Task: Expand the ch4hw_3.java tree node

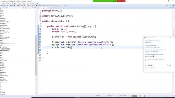Action: pos(1,49)
